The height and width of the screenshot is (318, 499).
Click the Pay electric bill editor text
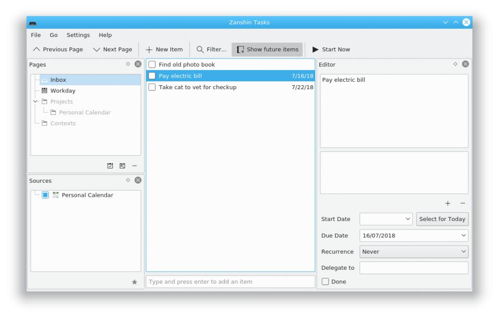(x=344, y=80)
